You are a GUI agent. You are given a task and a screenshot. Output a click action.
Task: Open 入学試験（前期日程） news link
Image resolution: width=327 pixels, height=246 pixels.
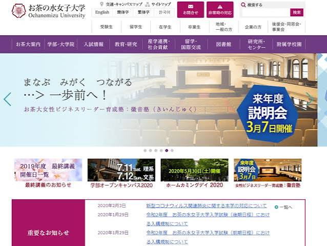(x=208, y=237)
